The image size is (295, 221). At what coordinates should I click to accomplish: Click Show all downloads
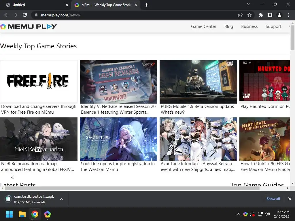(273, 199)
